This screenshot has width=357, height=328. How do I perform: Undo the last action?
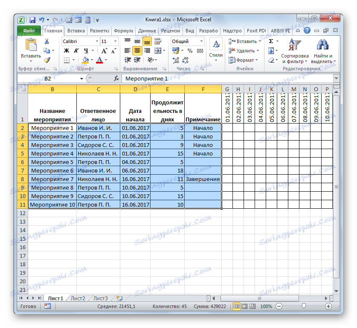click(x=41, y=20)
